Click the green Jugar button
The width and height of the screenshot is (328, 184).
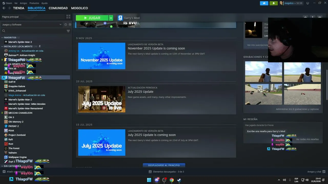[x=92, y=18]
